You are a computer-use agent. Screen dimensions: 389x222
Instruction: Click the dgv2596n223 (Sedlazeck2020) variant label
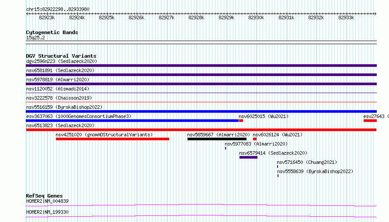point(62,61)
